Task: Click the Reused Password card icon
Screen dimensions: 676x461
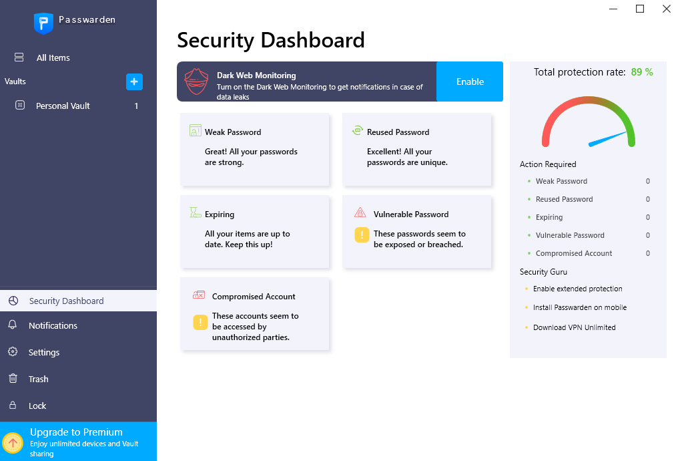Action: (358, 130)
